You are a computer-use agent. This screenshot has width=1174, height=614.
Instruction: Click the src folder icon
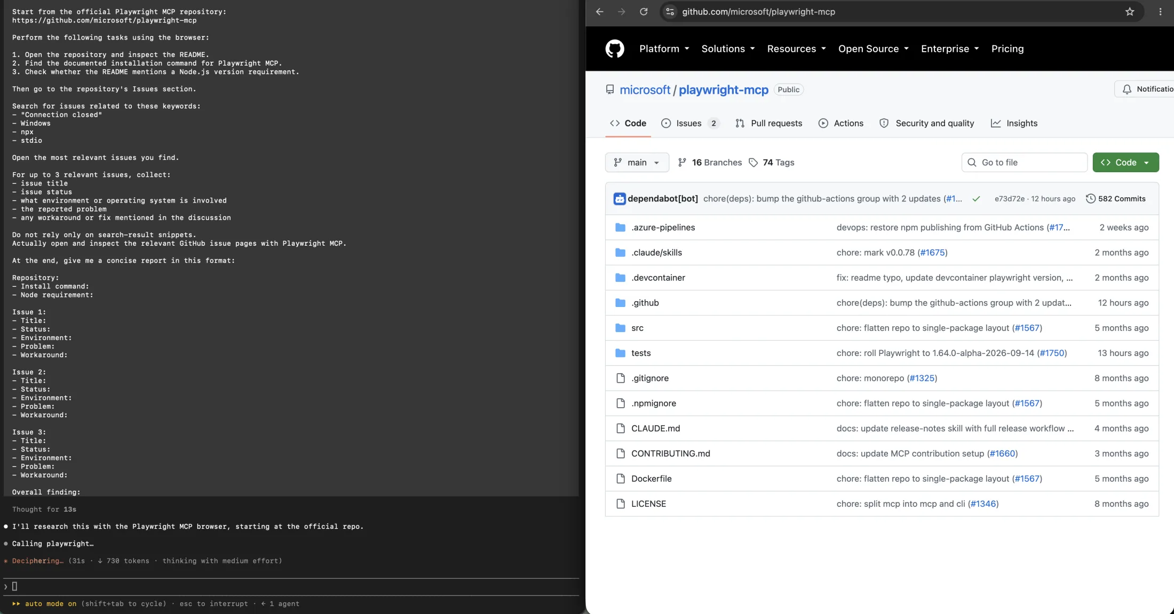click(620, 328)
